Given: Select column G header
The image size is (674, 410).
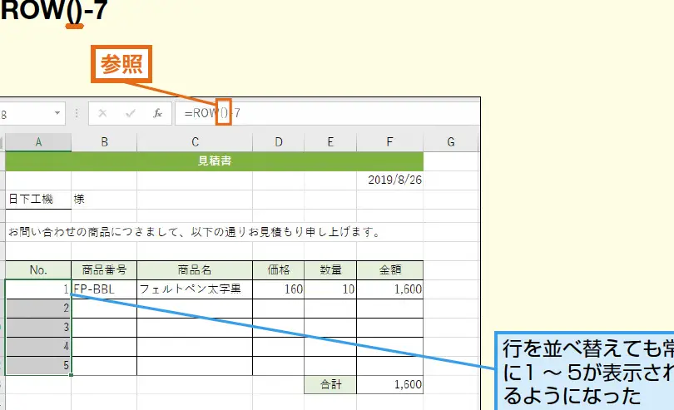Looking at the screenshot, I should [x=451, y=142].
